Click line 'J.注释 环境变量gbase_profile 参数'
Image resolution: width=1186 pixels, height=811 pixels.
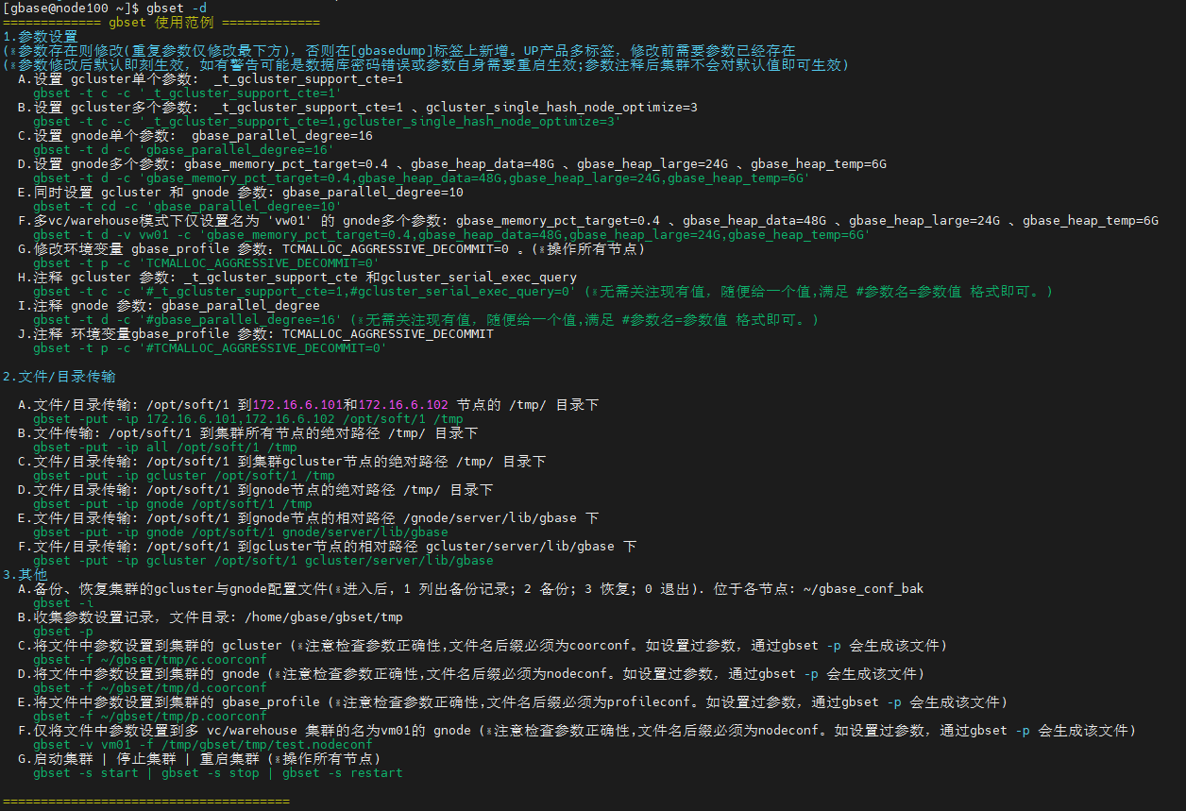pyautogui.click(x=256, y=333)
